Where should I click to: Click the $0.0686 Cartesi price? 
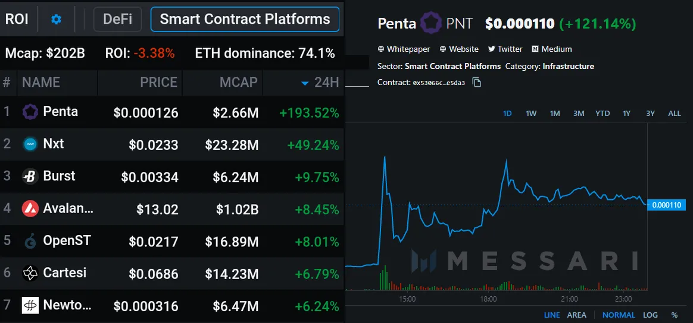click(154, 274)
